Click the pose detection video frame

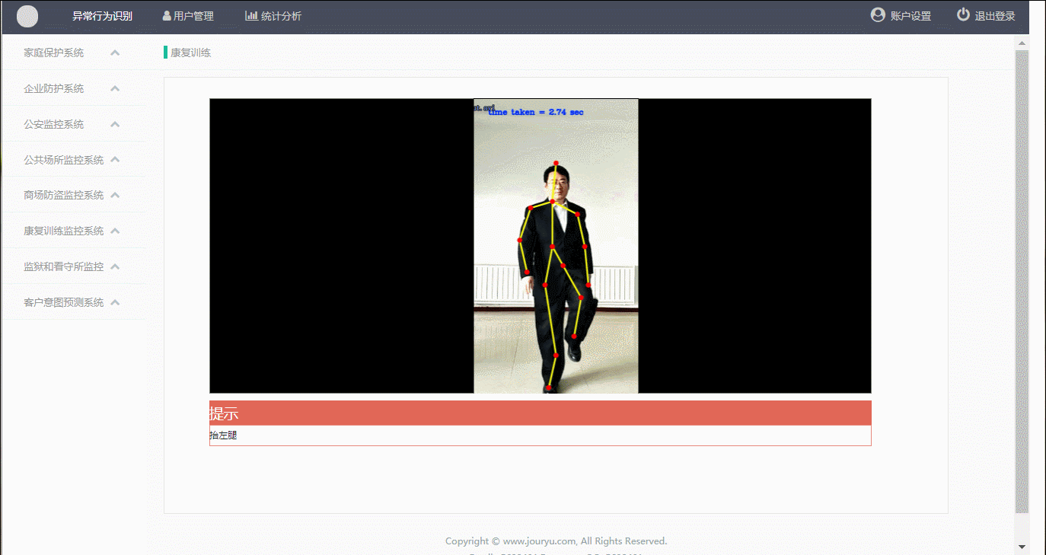(556, 246)
